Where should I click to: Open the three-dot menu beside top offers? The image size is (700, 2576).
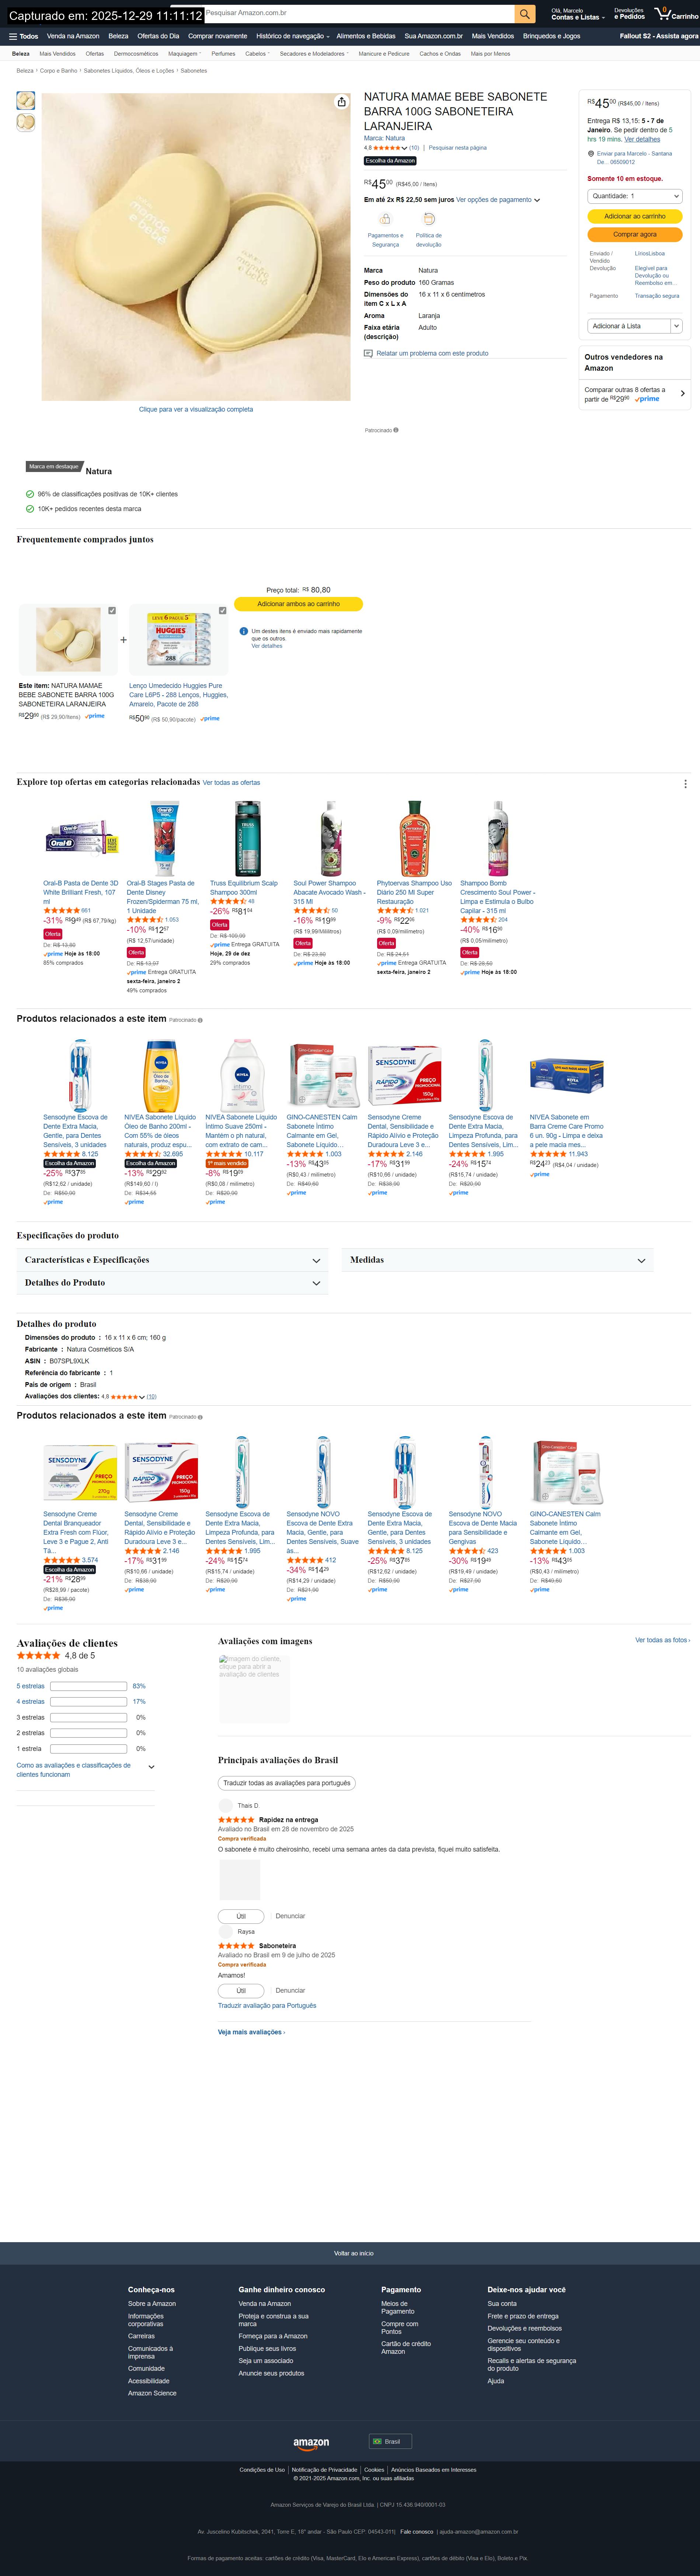pyautogui.click(x=685, y=784)
